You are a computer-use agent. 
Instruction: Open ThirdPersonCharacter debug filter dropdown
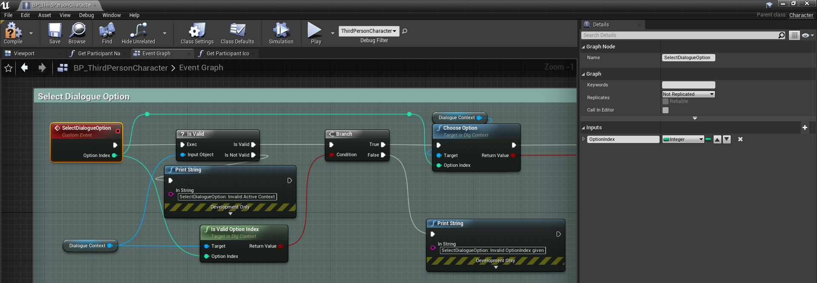369,31
